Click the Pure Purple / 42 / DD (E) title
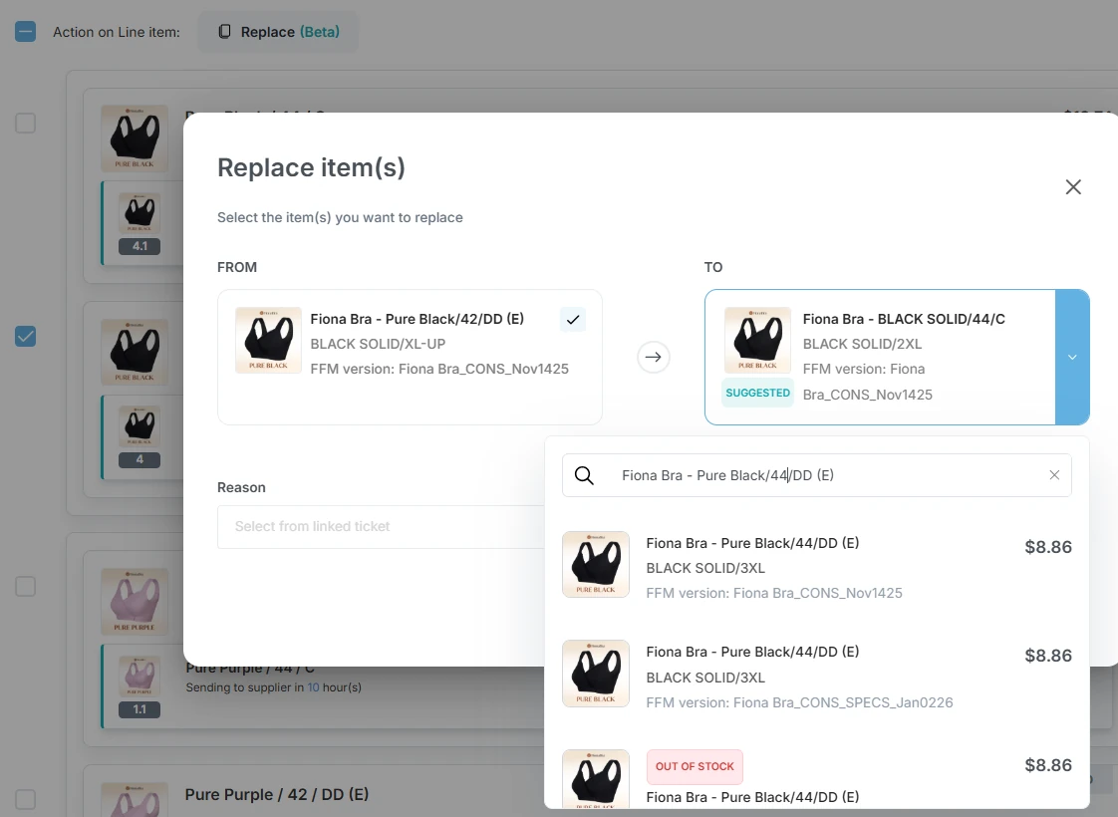The width and height of the screenshot is (1118, 817). 277,794
